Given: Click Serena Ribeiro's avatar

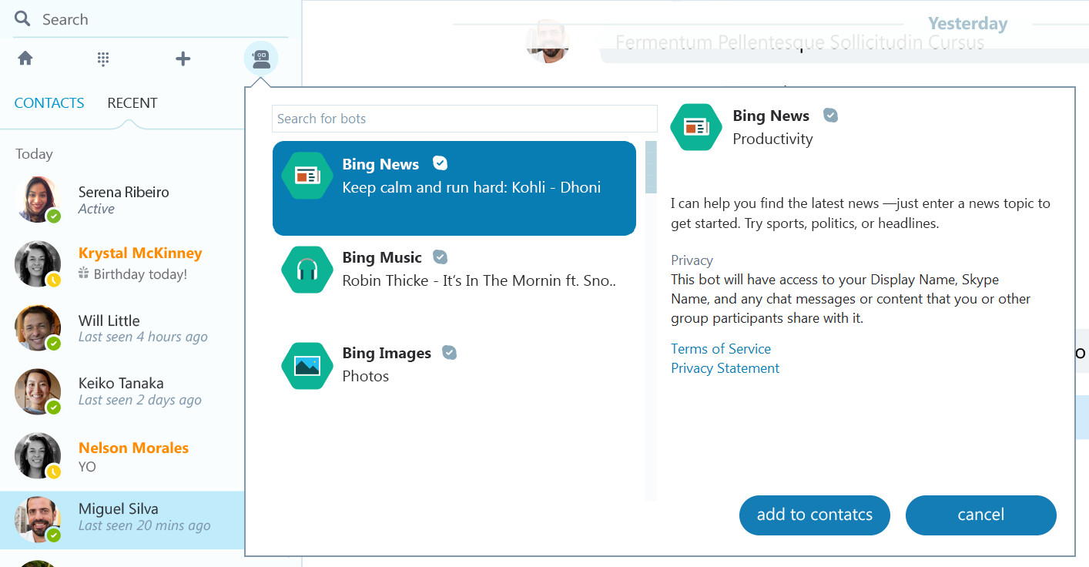Looking at the screenshot, I should click(x=38, y=200).
